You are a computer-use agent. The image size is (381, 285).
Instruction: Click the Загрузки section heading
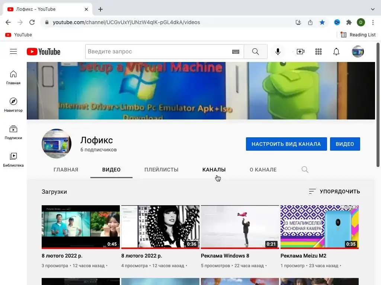click(x=54, y=192)
